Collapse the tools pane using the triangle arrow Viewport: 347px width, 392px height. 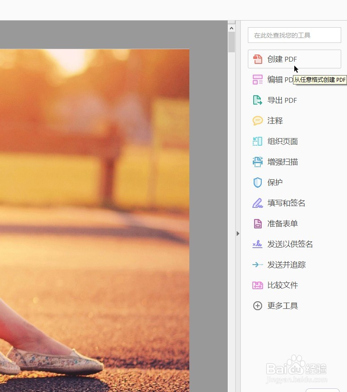click(238, 233)
